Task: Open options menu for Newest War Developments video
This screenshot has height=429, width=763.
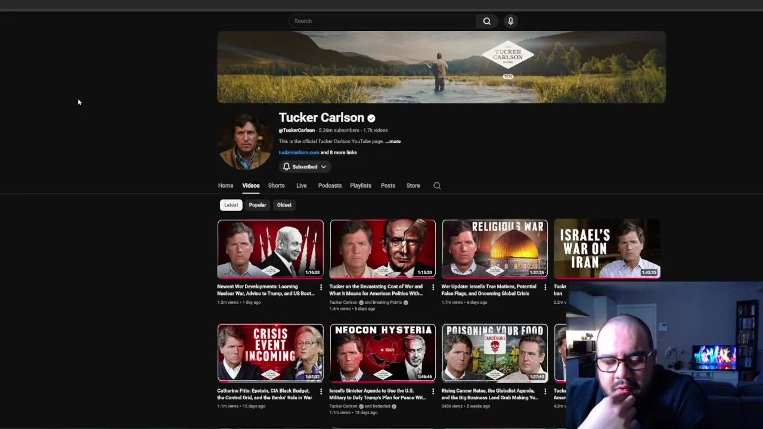Action: 321,288
